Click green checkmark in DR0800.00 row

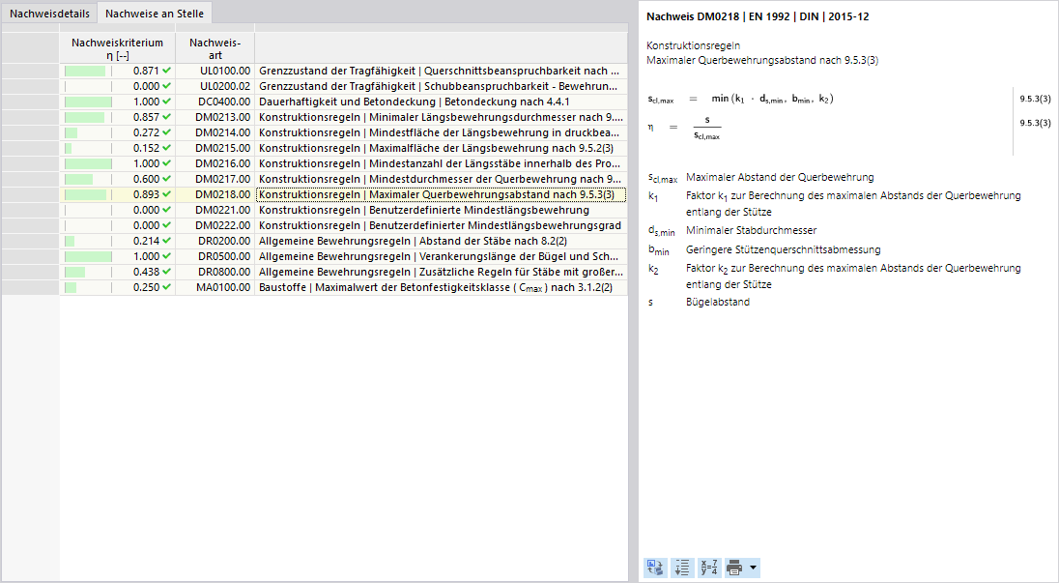click(x=167, y=273)
